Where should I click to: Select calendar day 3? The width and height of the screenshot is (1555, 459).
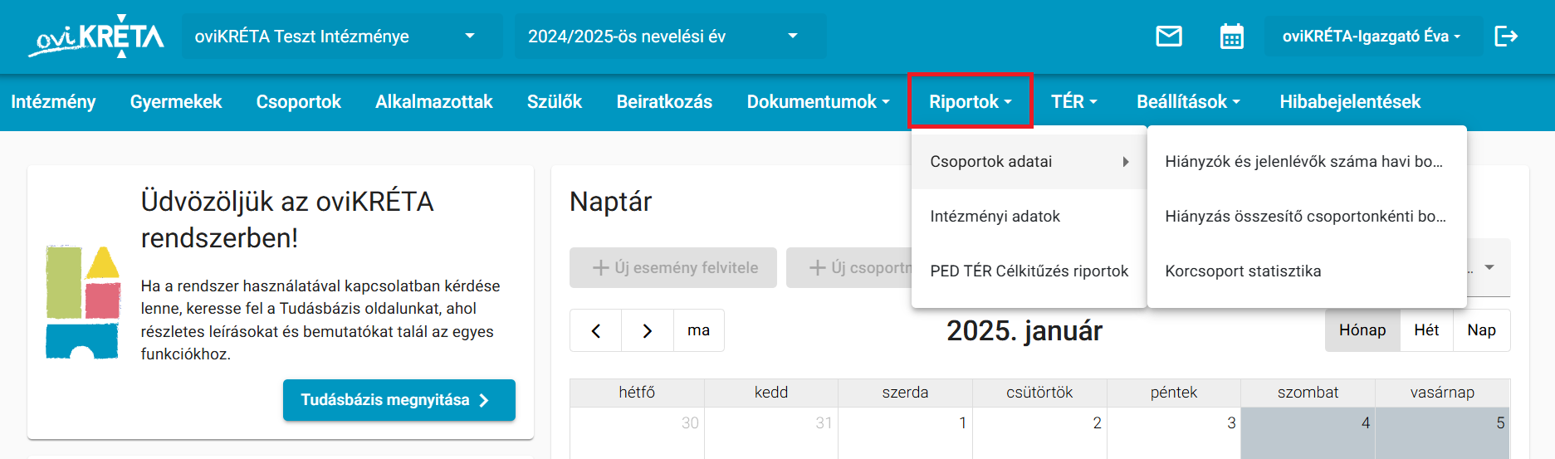[x=1174, y=432]
